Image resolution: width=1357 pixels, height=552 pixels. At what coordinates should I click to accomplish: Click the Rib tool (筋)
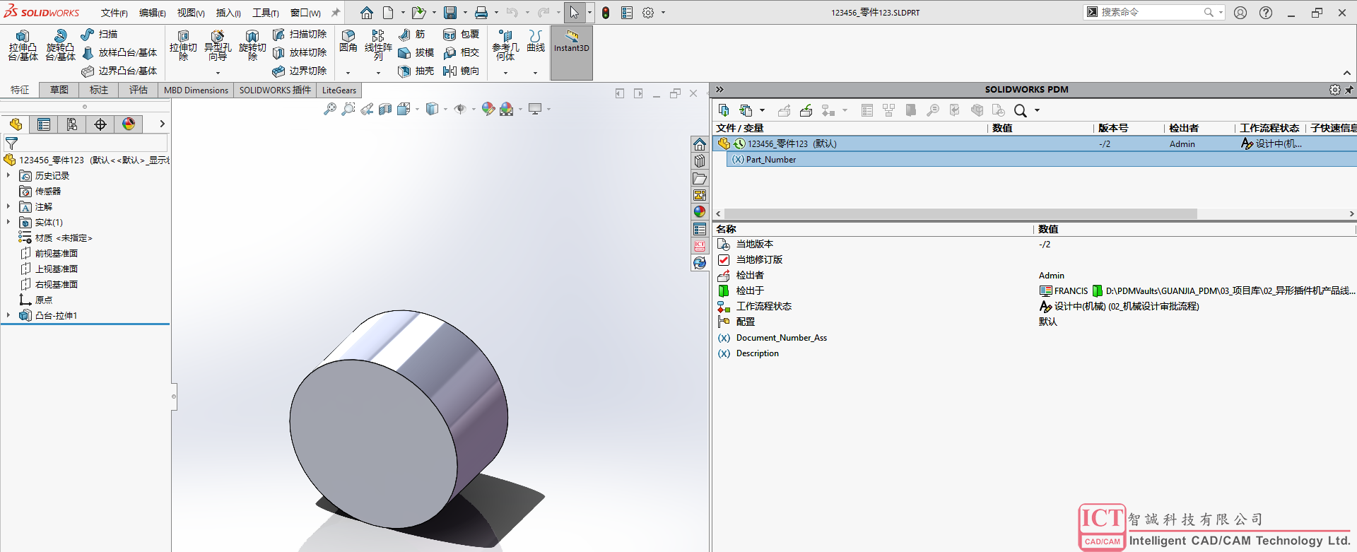(x=412, y=34)
